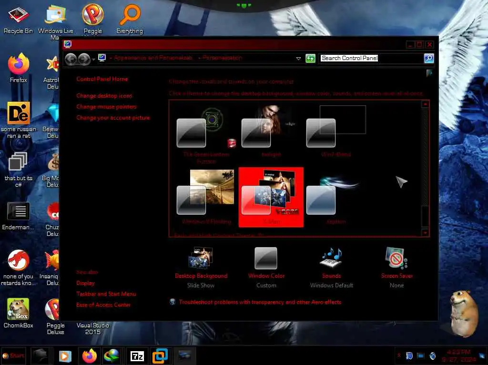Click the taskbar clock
This screenshot has width=488, height=365.
459,355
